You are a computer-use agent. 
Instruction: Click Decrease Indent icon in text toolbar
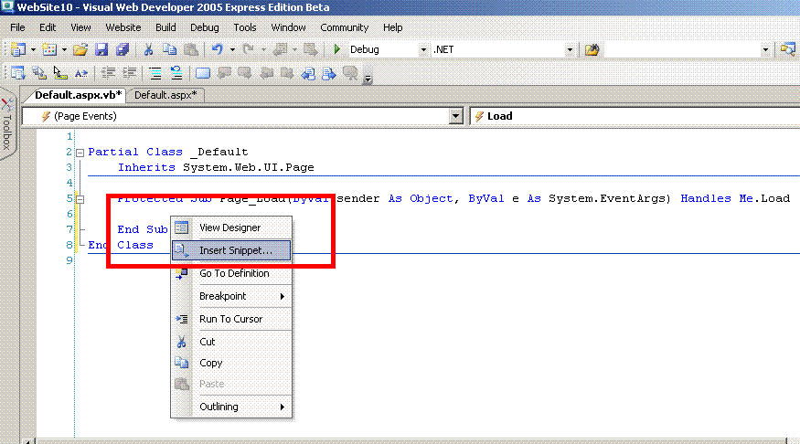click(x=108, y=73)
